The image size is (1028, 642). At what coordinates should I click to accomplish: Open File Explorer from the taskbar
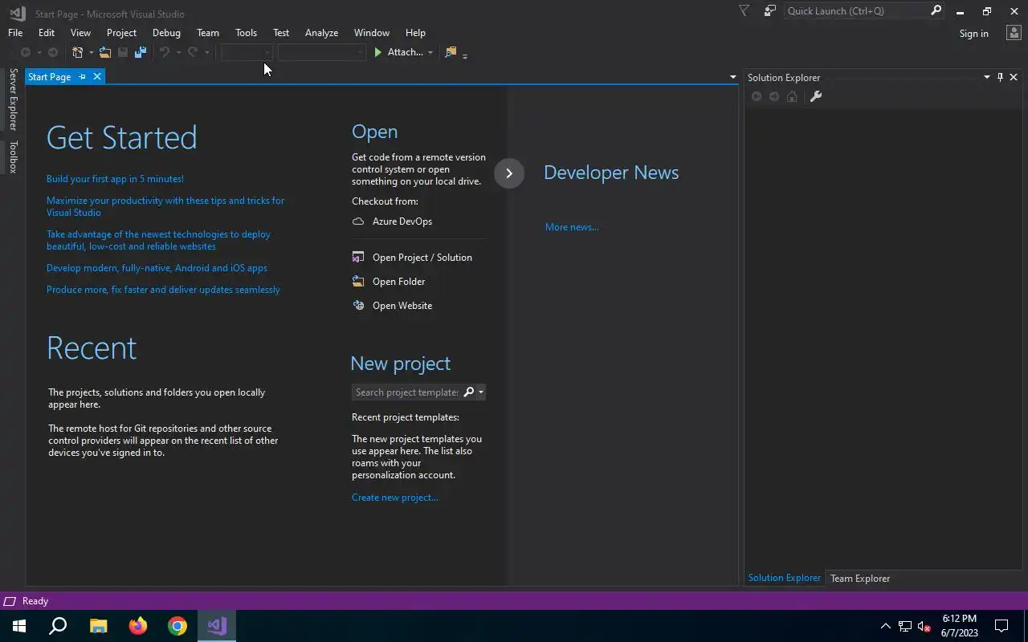point(98,625)
